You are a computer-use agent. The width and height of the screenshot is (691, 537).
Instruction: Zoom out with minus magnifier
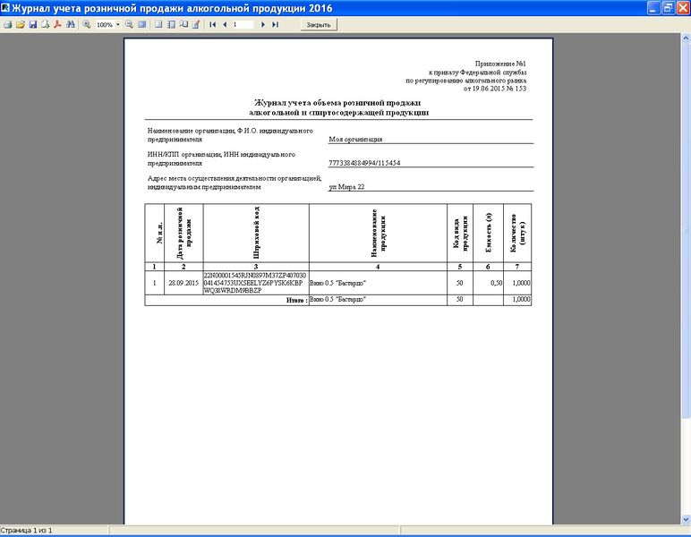pos(129,25)
